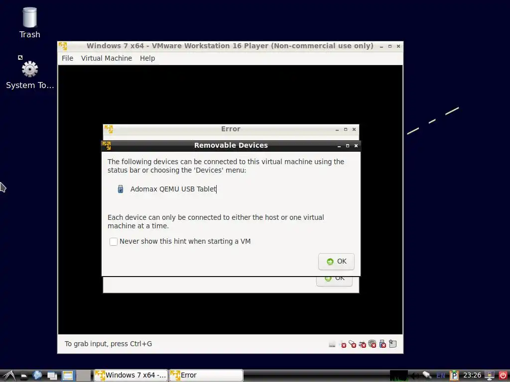Click the disconnected network adapter status icon
The image size is (510, 382).
click(x=363, y=344)
